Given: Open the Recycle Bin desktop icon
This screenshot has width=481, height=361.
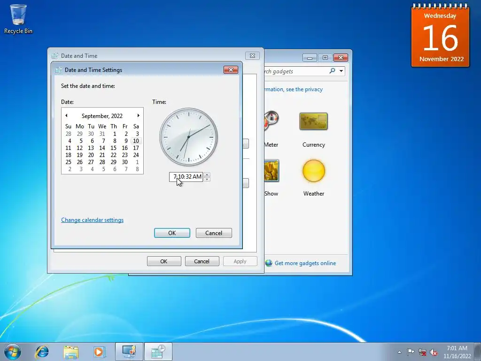Looking at the screenshot, I should point(18,19).
